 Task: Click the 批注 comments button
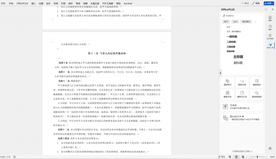tap(246, 3)
